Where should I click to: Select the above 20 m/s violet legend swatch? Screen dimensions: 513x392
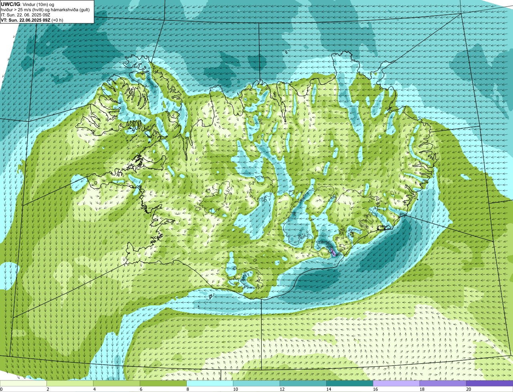click(x=490, y=383)
